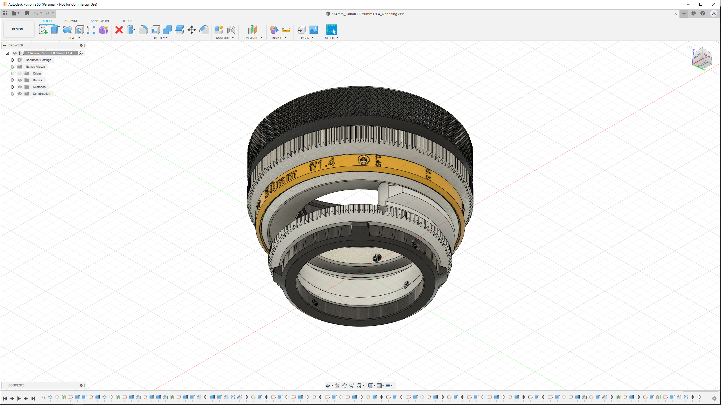
Task: Click the Move/Copy arrows icon
Action: click(192, 30)
